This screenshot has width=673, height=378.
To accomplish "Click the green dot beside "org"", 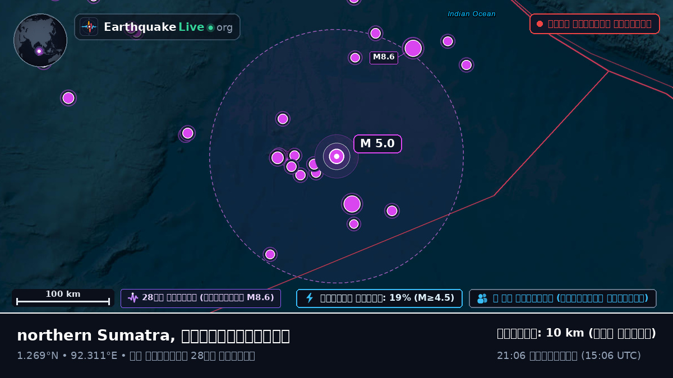I will click(x=210, y=27).
